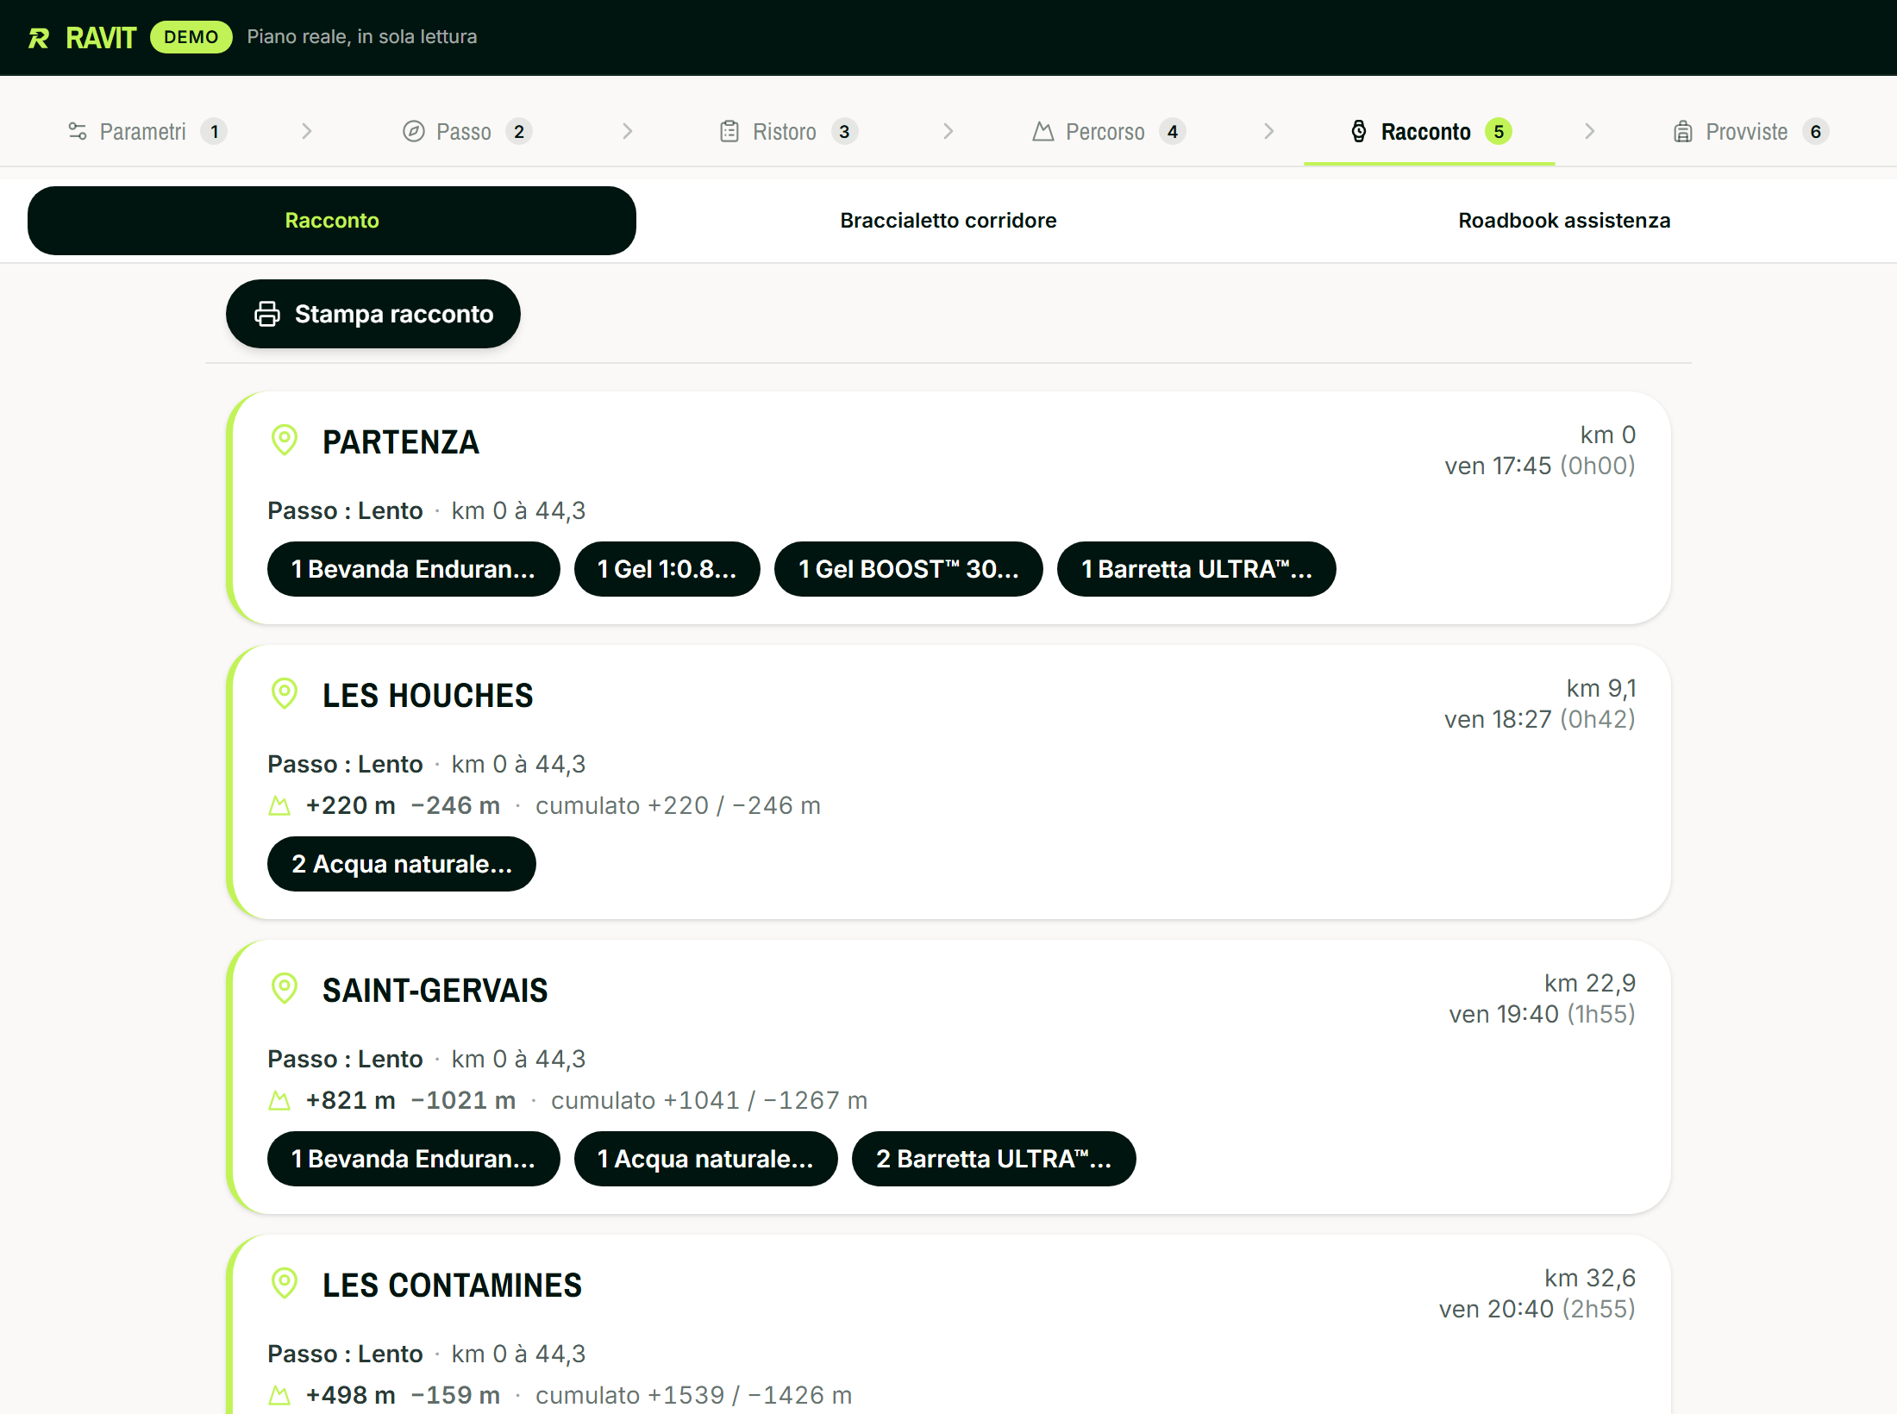Click the LES HOUCHES location pin icon
Image resolution: width=1897 pixels, height=1414 pixels.
pos(285,693)
